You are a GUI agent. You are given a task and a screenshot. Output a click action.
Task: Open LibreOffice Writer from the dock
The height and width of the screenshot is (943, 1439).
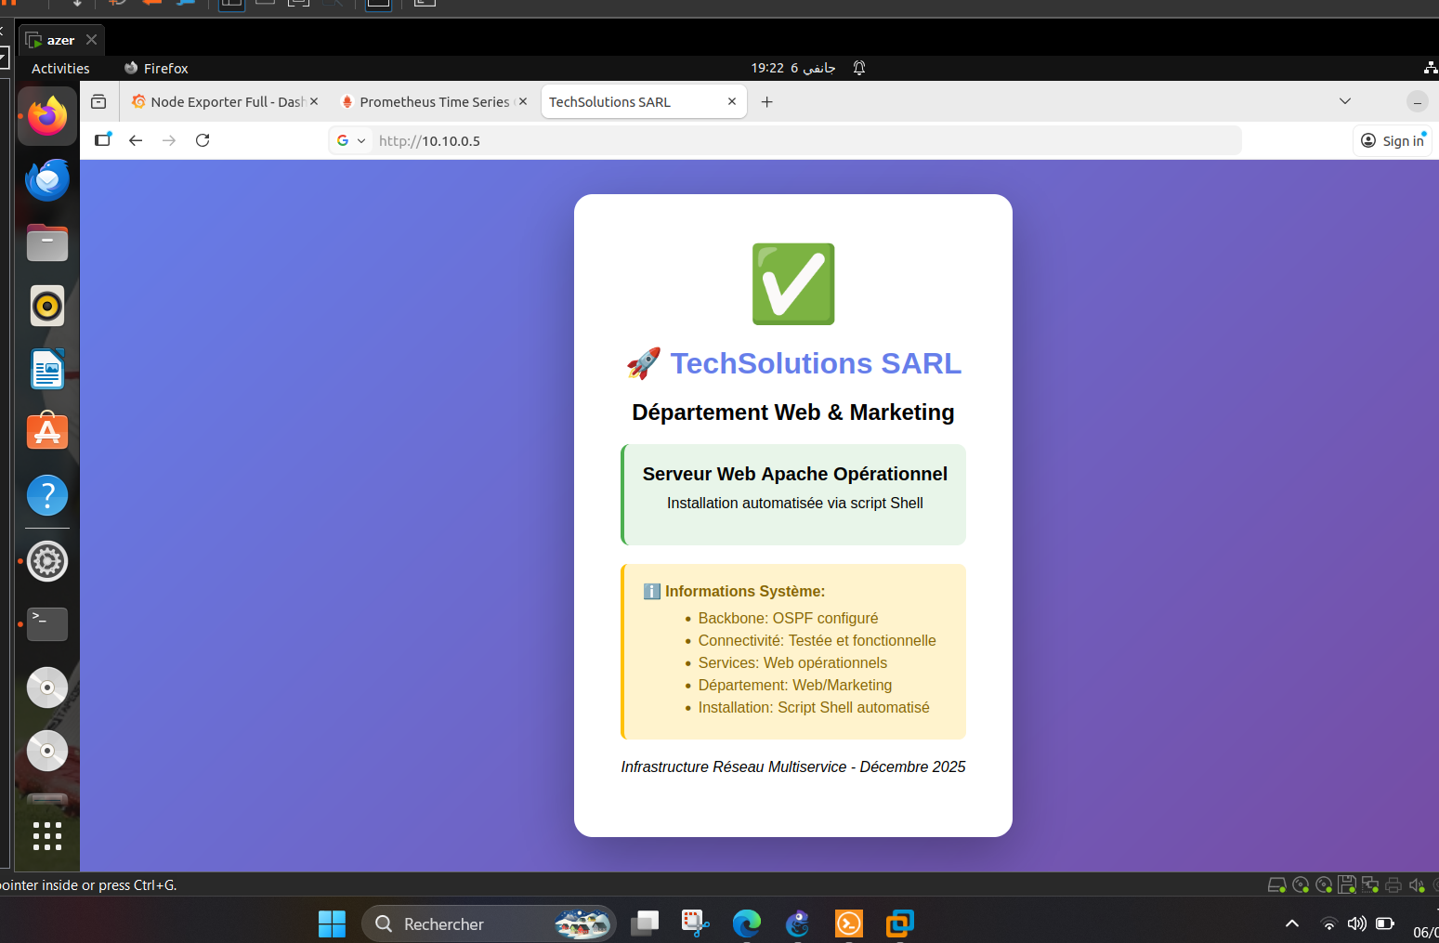47,369
